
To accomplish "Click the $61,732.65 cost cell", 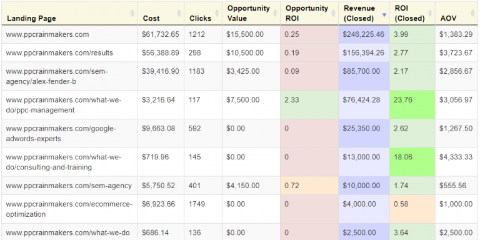I will 161,34.
